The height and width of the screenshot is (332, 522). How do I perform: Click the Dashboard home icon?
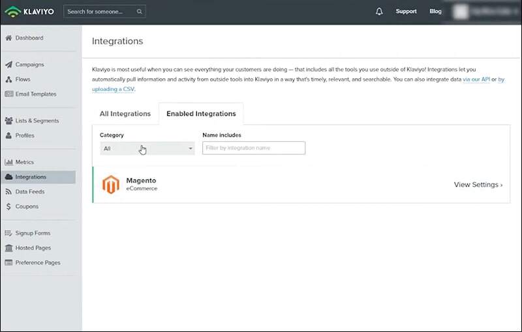point(8,38)
